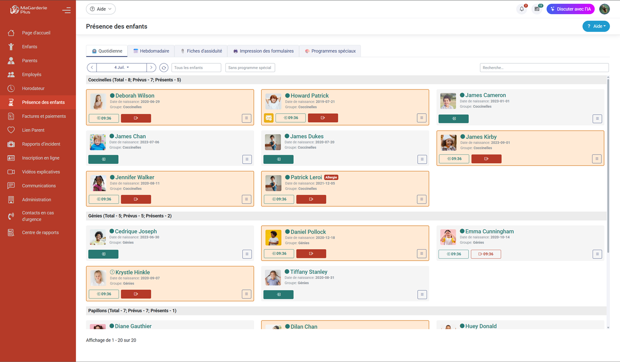Open Patrick Leroi's name link

click(x=306, y=177)
